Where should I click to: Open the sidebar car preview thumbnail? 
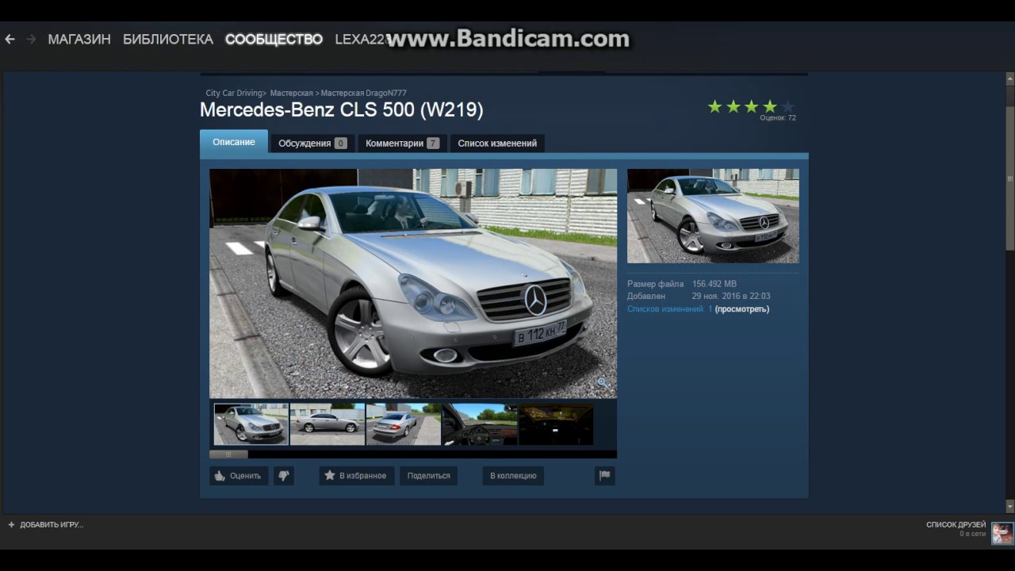pos(713,216)
